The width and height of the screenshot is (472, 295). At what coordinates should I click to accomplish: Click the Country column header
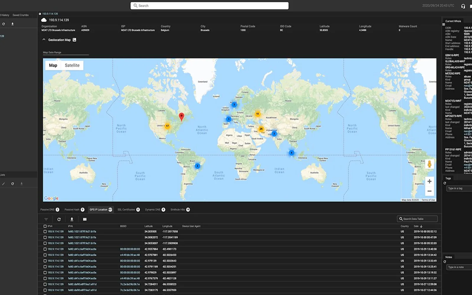405,226
